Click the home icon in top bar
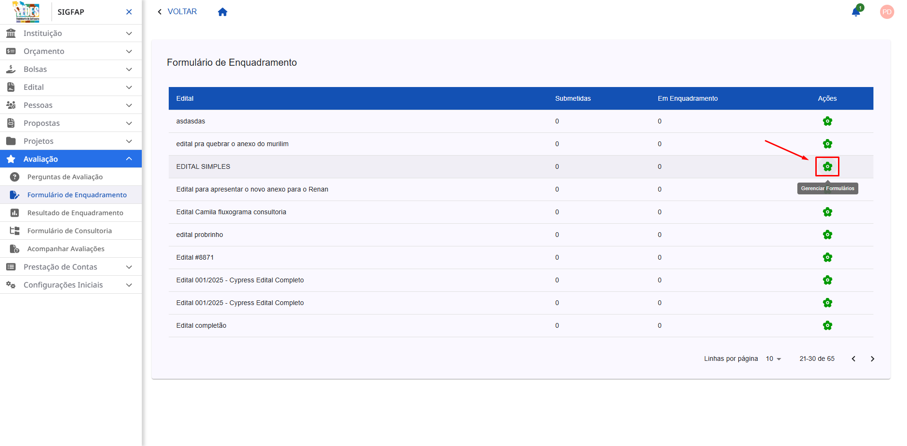The image size is (907, 446). tap(223, 12)
